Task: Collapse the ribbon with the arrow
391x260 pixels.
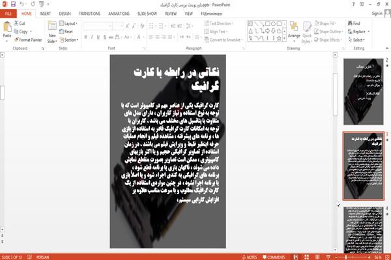Action: (386, 48)
